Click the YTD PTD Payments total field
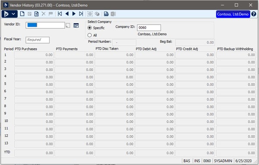Image resolution: width=259 pixels, height=165 pixels. (x=74, y=153)
